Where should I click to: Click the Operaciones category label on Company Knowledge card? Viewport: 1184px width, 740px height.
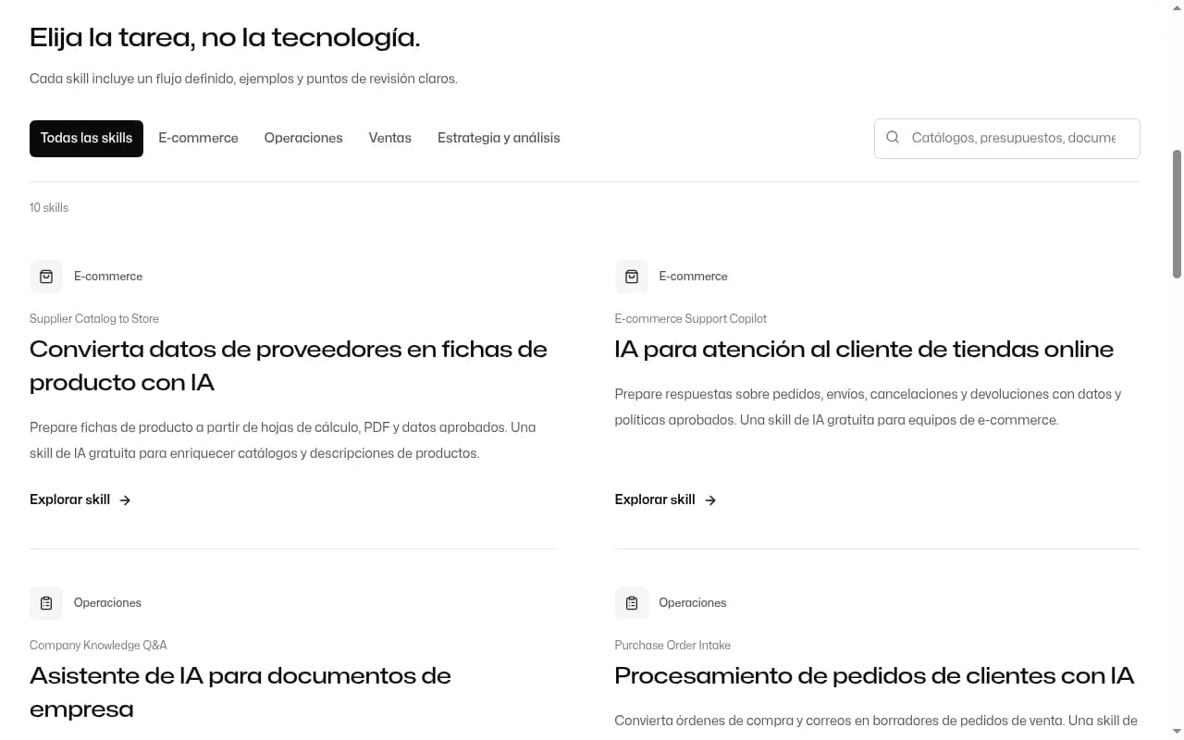[x=107, y=603]
